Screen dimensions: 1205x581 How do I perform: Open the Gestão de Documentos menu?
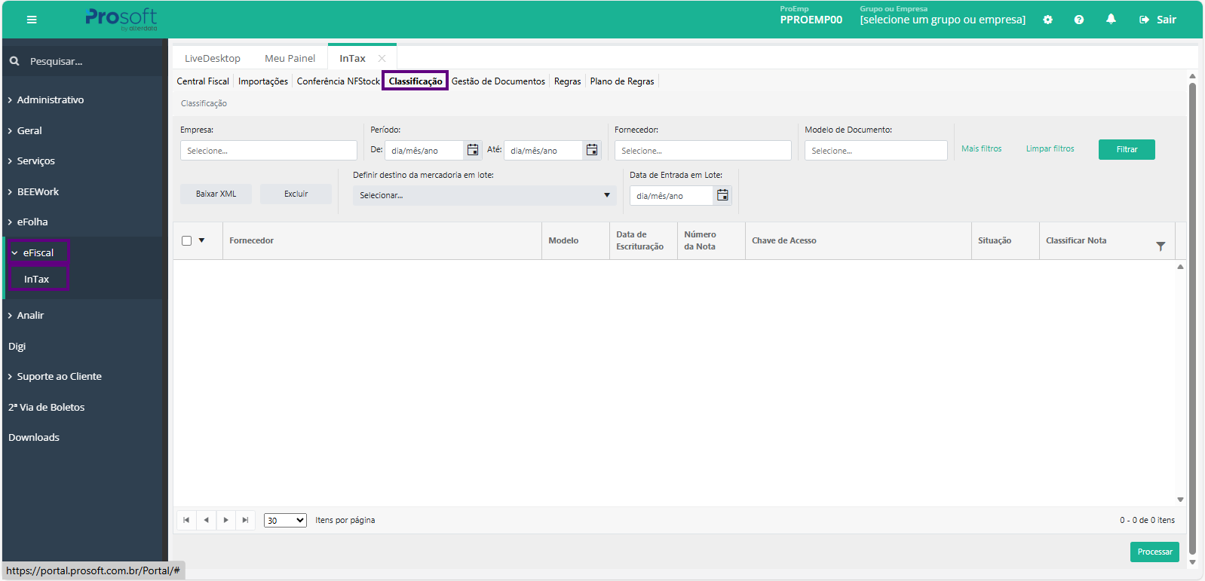tap(498, 81)
